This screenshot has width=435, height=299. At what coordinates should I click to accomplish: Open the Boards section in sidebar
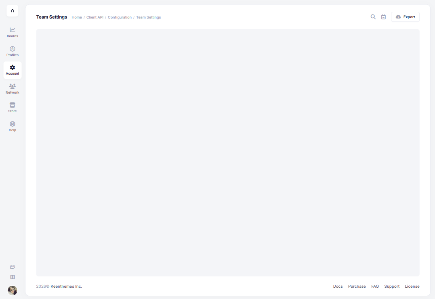(x=13, y=32)
